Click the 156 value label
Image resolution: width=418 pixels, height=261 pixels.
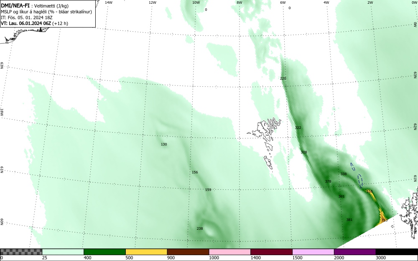(195, 172)
